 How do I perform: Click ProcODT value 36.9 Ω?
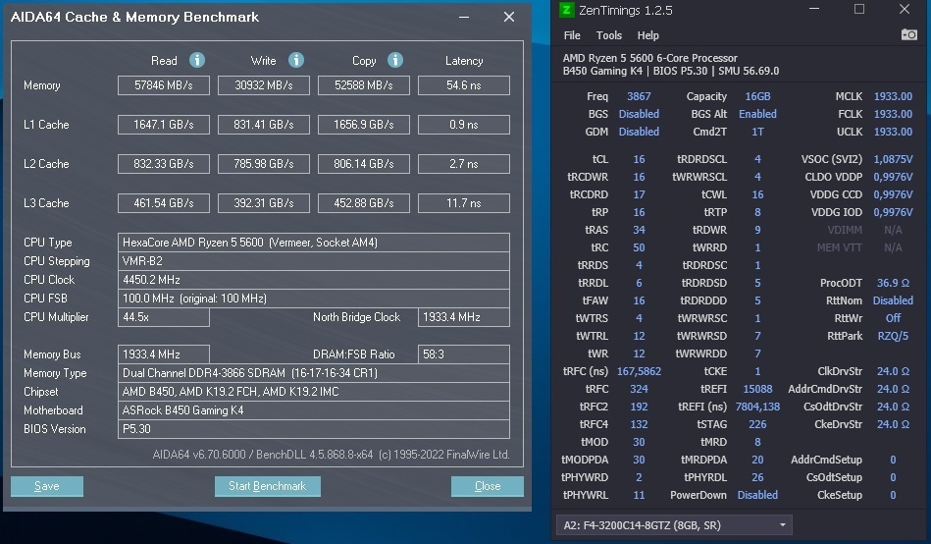coord(893,283)
